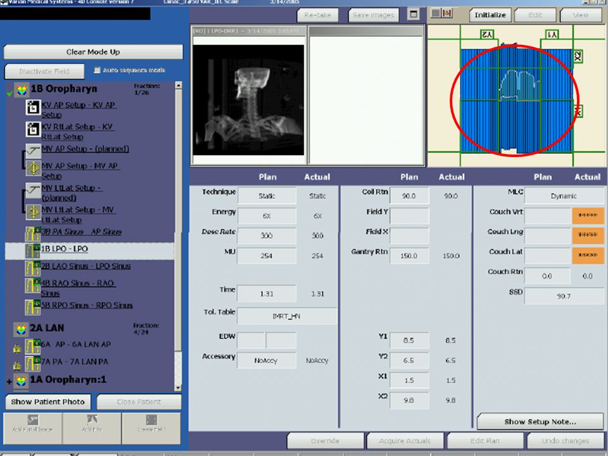Click the MV LtLat Setup - MV radiation icon
The width and height of the screenshot is (608, 456).
[x=34, y=212]
